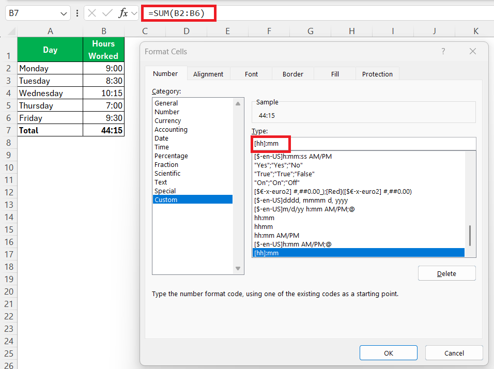
Task: Click the Wednesday cell
Action: 50,93
